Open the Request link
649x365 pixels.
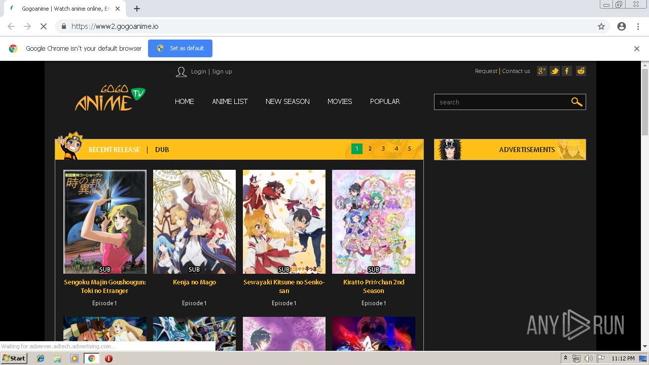486,71
